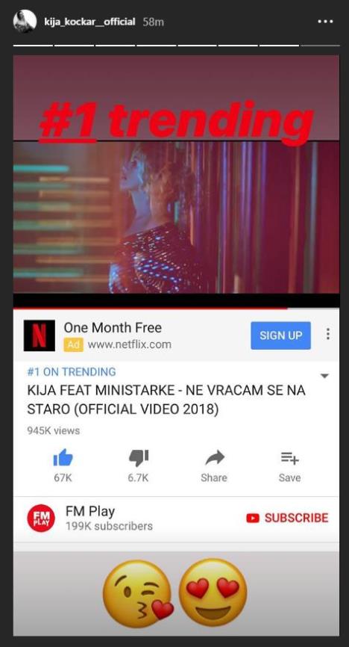Tap the thumbs-down dislike icon
This screenshot has height=647, width=349.
tap(139, 458)
